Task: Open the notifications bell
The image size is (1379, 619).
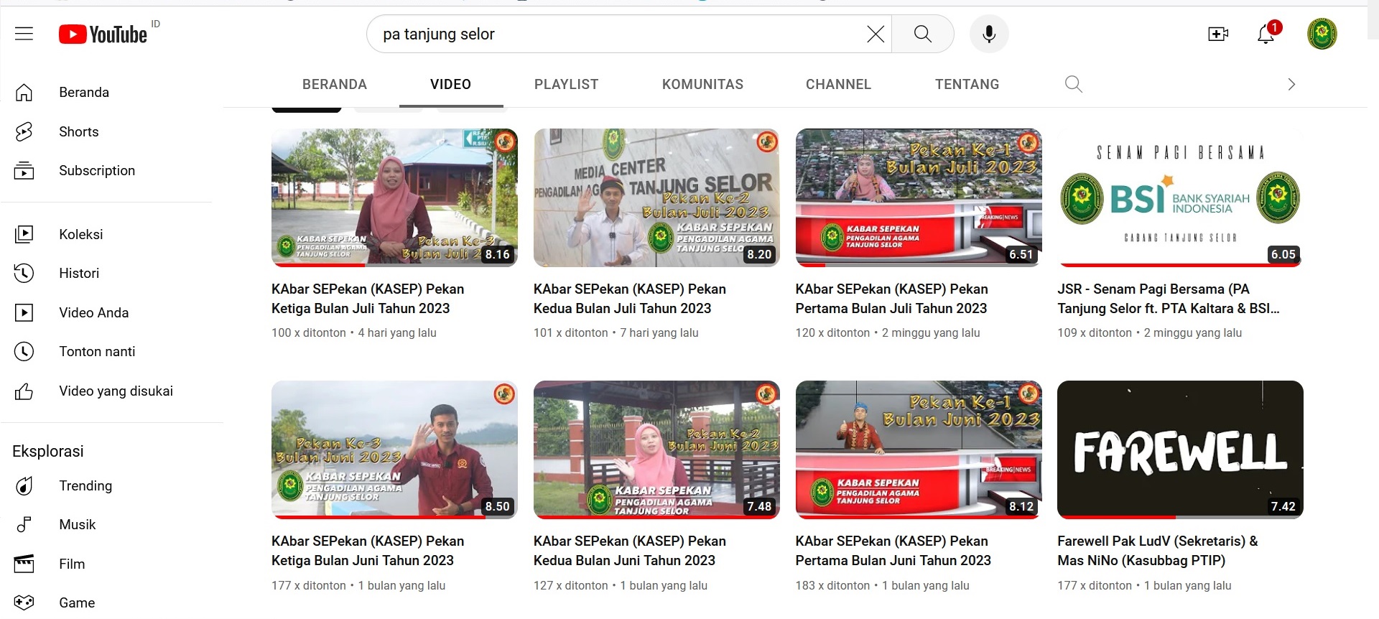Action: click(1266, 34)
